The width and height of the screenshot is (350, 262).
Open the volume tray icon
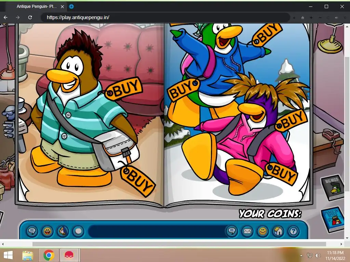tap(318, 255)
